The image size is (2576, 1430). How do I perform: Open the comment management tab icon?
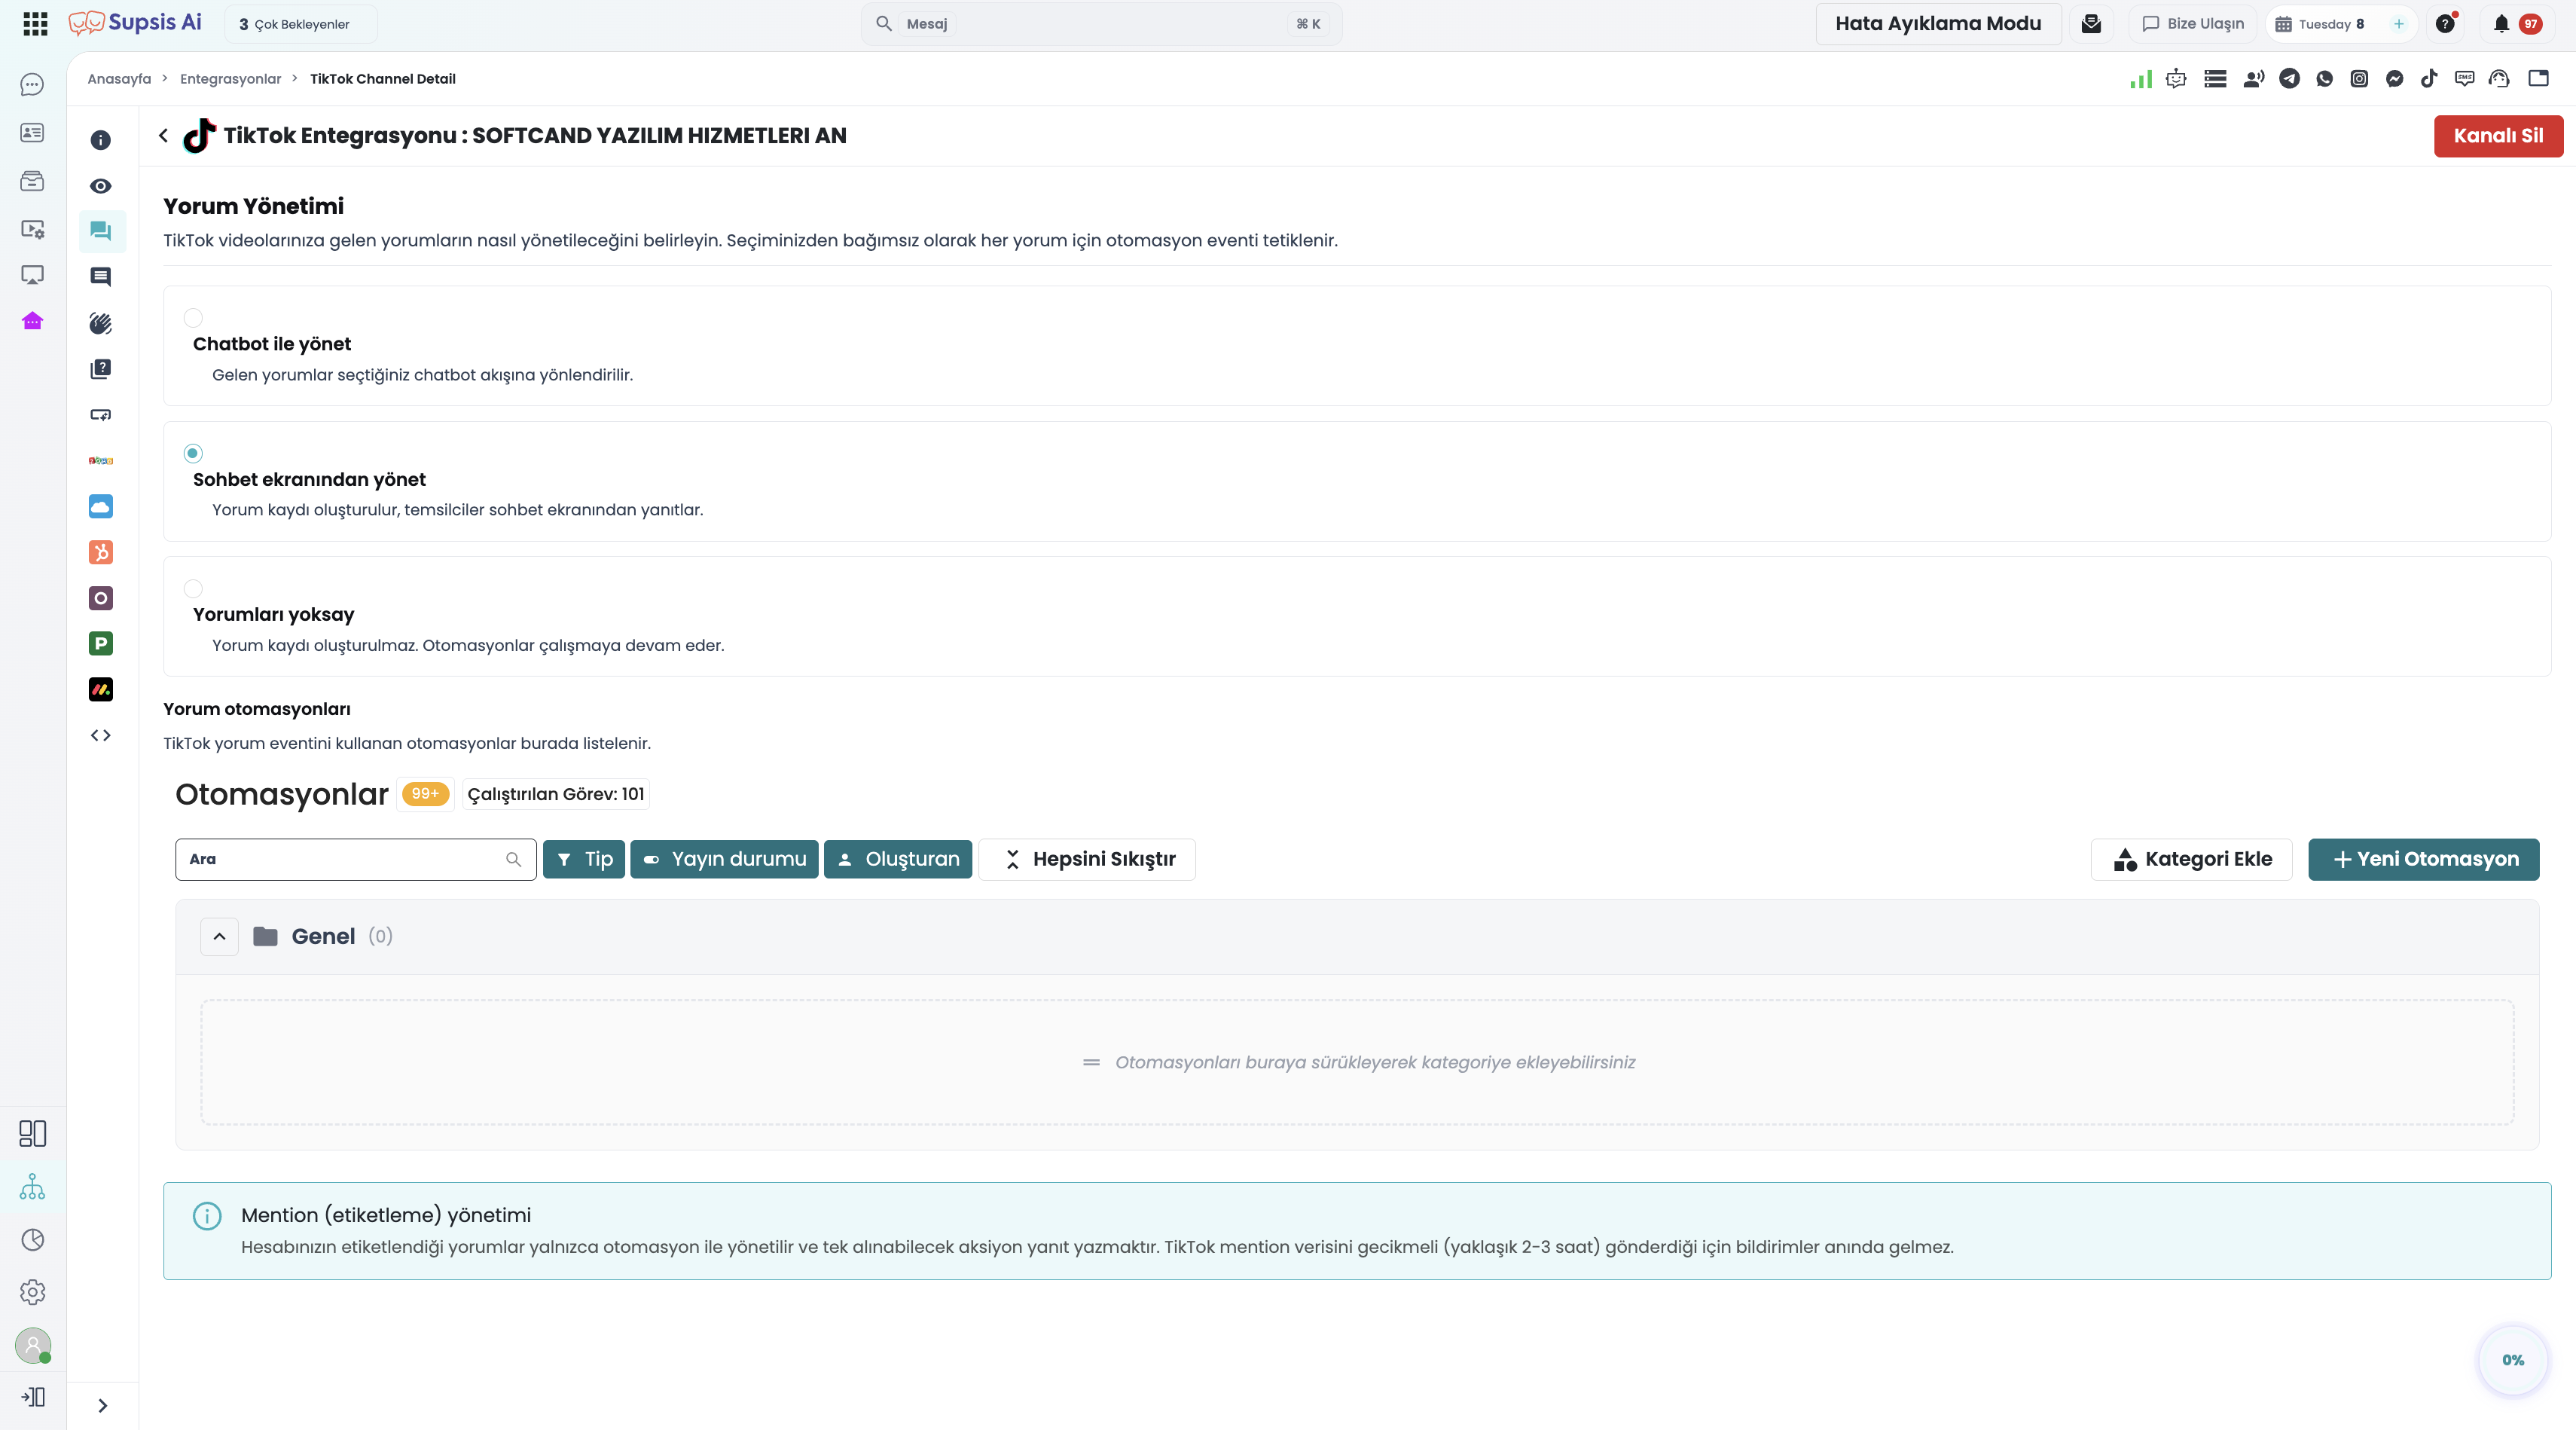(101, 231)
